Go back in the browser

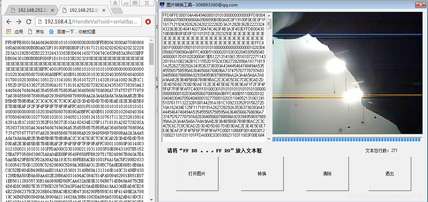9,22
